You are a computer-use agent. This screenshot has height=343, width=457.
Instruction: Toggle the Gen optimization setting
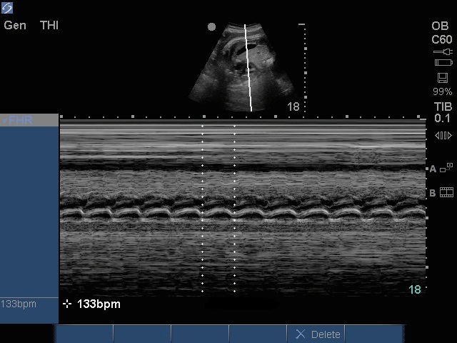(15, 26)
